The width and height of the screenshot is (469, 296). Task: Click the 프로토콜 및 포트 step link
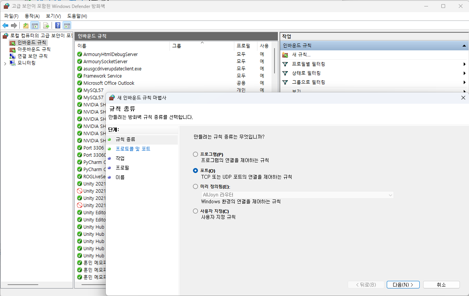pos(133,149)
